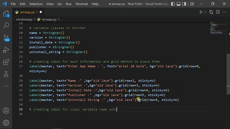Show additional views ellipsis in activity bar
The height and width of the screenshot is (129, 230).
coord(6,86)
